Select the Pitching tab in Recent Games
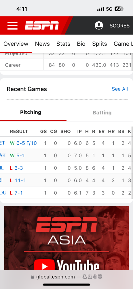This screenshot has height=289, width=133. click(x=31, y=112)
